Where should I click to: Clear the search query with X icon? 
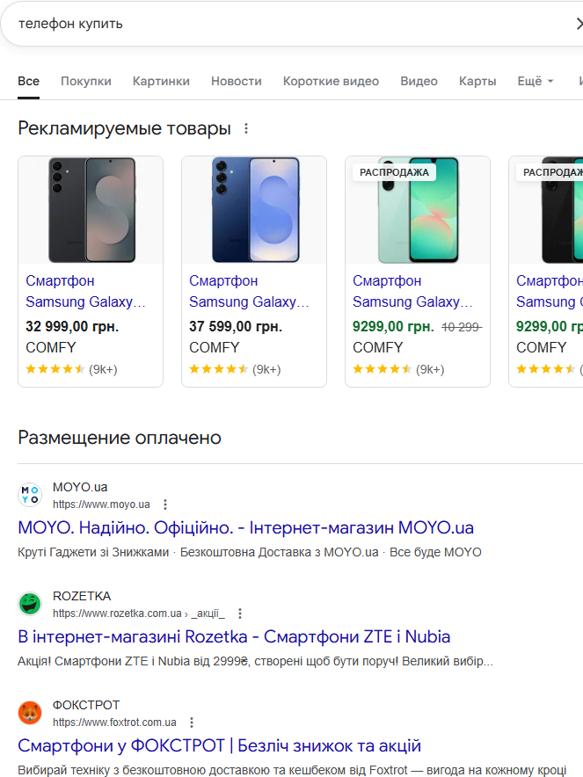(x=578, y=24)
